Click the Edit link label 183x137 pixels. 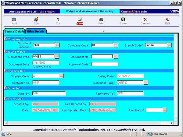point(36,23)
